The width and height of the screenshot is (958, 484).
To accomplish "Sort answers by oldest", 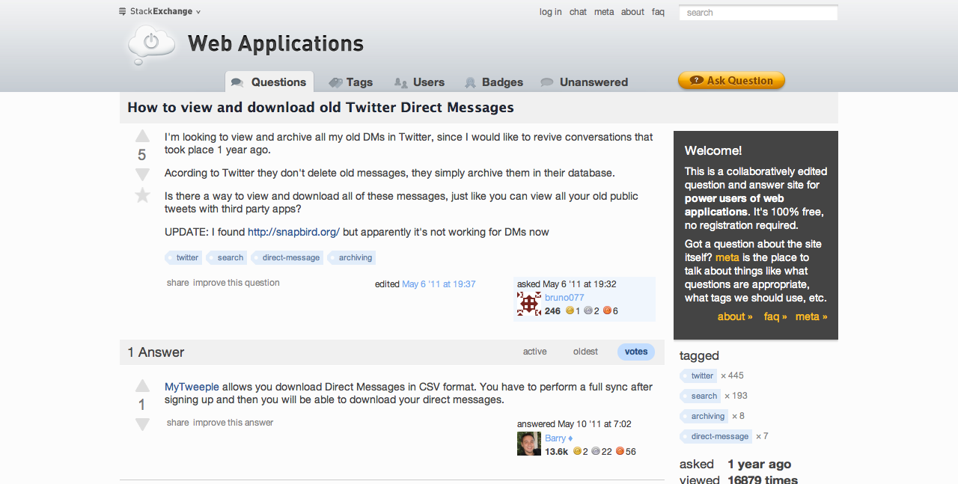I will click(x=585, y=352).
